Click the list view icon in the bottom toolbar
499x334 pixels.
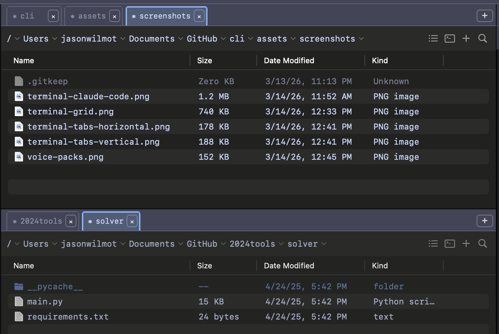(x=433, y=243)
